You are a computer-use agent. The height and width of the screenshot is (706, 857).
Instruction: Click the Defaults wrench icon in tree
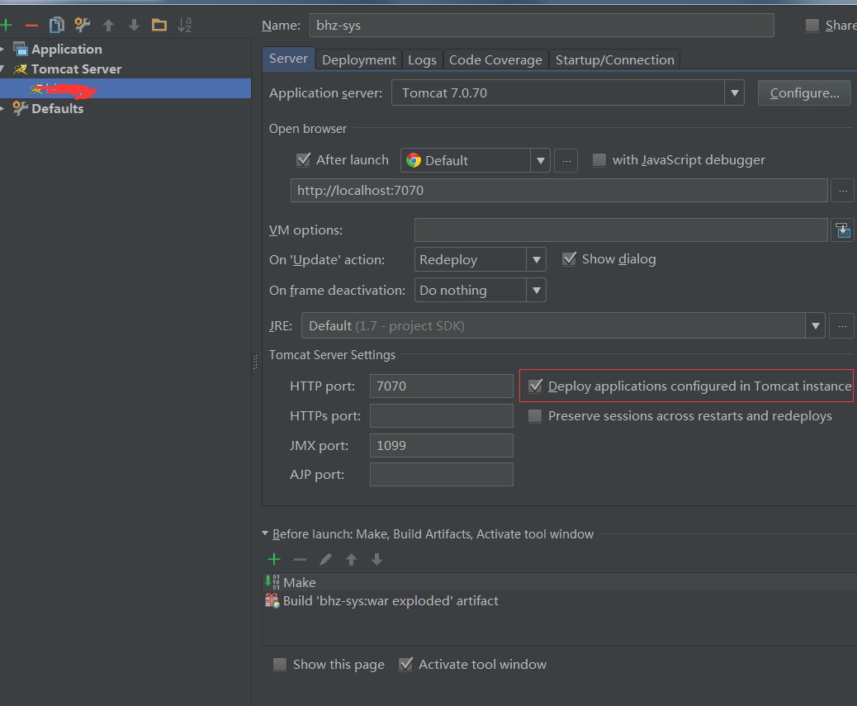pos(21,108)
